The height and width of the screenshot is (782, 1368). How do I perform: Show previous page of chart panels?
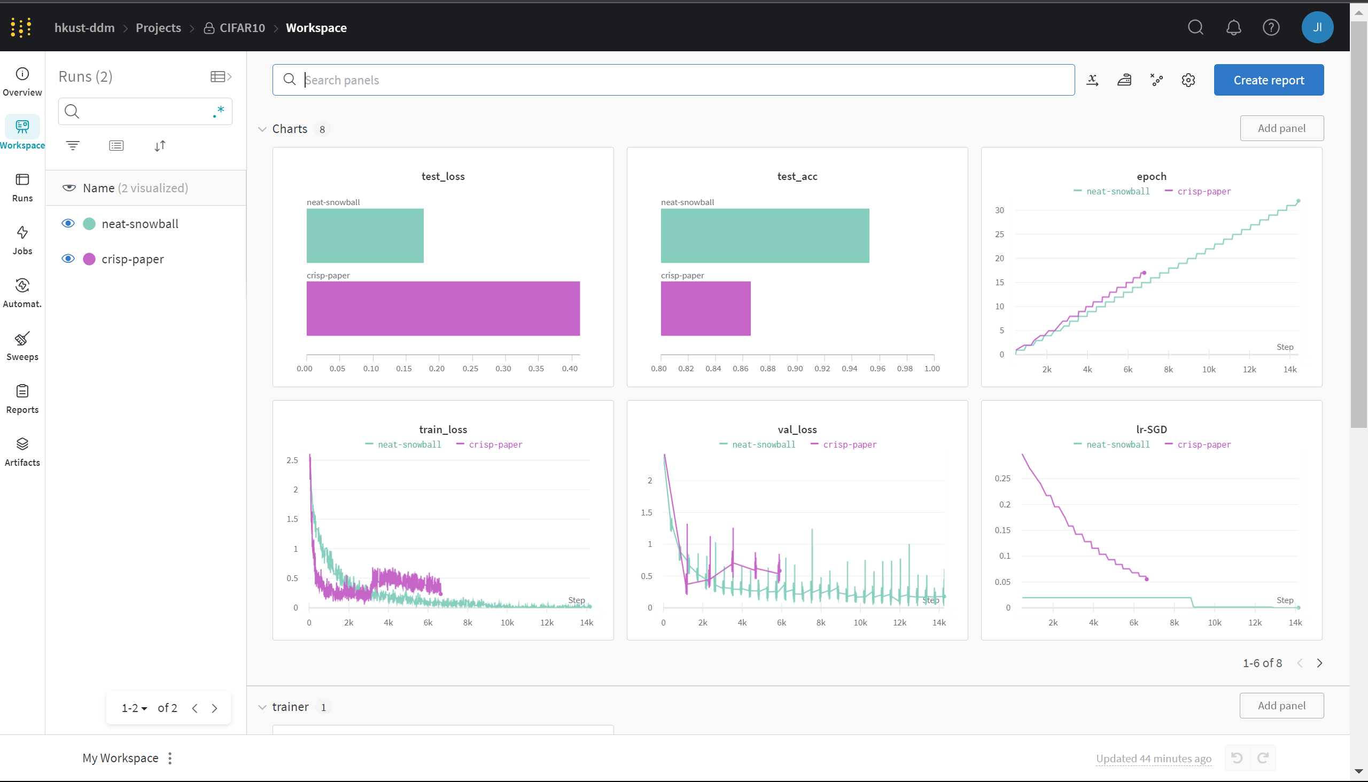pos(1300,663)
